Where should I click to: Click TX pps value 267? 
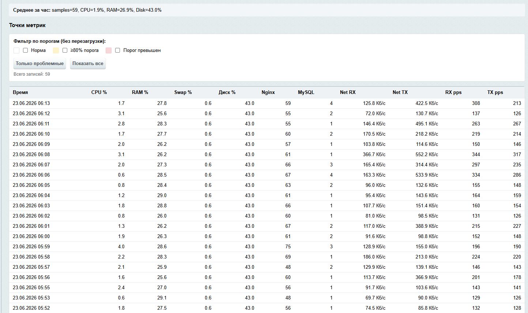click(517, 124)
